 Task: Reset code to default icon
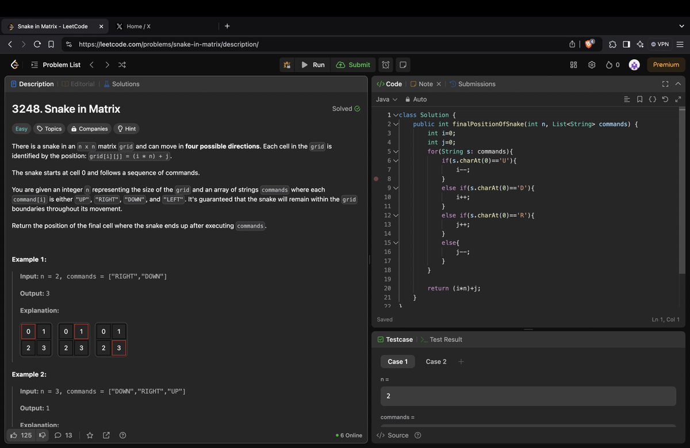point(665,99)
